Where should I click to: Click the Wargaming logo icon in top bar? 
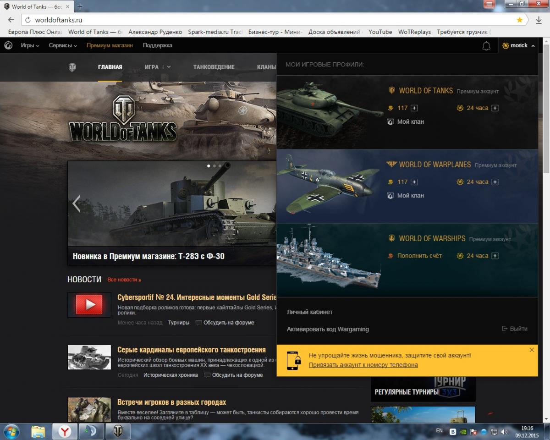pos(8,45)
